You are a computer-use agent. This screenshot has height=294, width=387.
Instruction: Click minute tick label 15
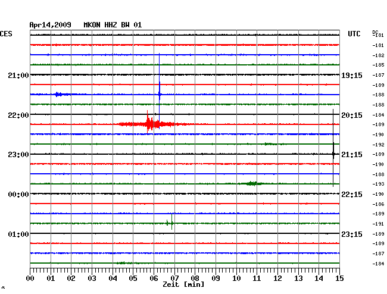click(x=339, y=279)
